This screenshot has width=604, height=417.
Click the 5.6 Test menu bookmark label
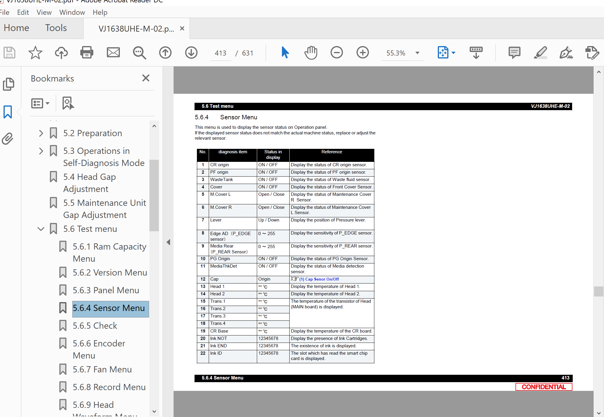pos(90,229)
